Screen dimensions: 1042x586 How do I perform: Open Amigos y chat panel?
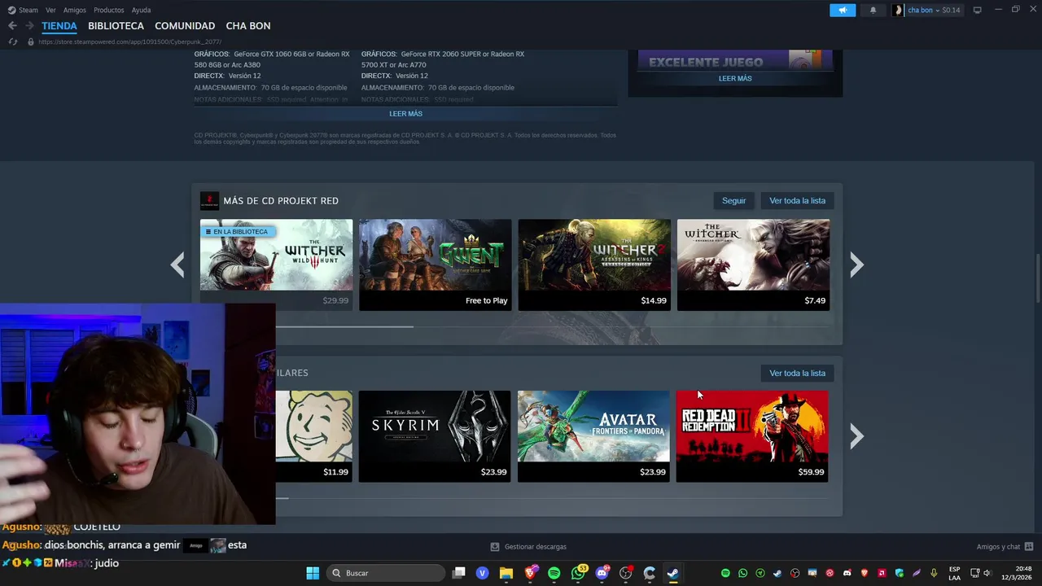point(1005,547)
